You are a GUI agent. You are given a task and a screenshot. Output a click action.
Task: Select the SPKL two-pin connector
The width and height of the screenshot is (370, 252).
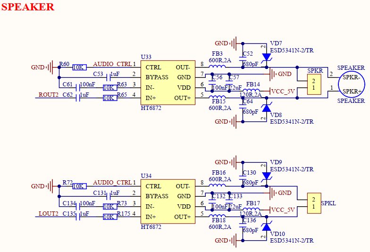coord(314,203)
